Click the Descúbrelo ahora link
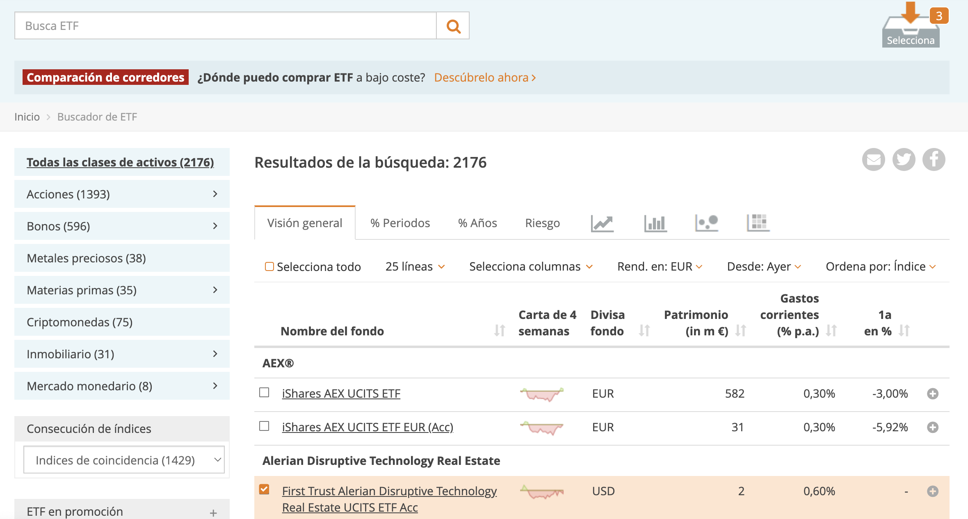968x519 pixels. coord(484,77)
